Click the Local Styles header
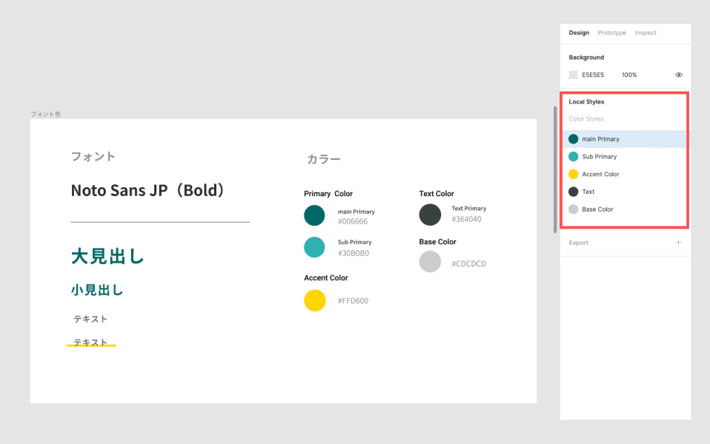This screenshot has height=444, width=710. (x=586, y=101)
